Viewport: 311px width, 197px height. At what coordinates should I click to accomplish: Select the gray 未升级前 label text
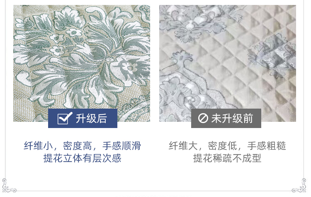[x=232, y=119]
